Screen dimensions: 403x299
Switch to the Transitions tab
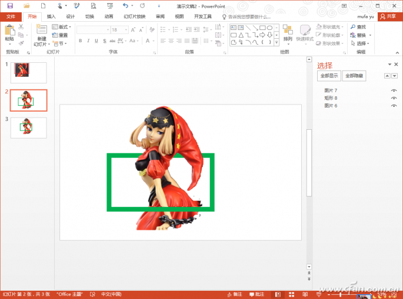(89, 16)
